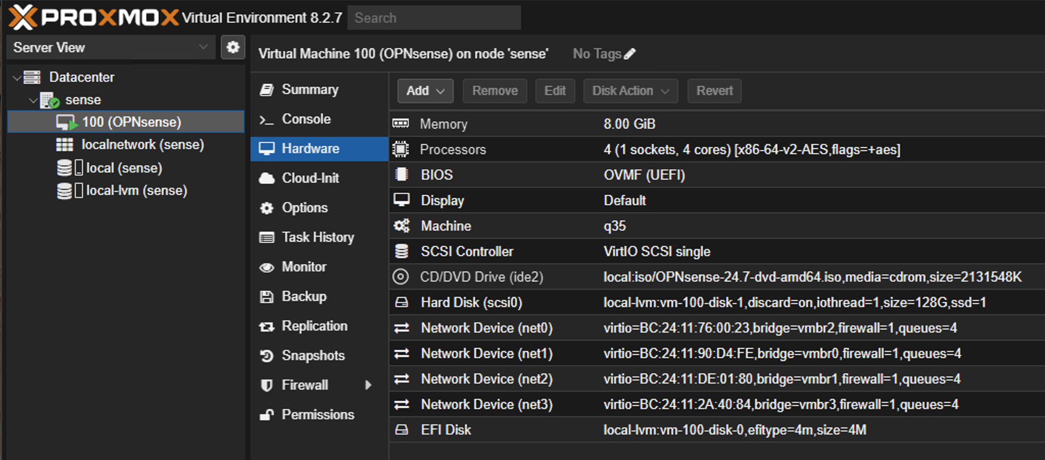Edit tags using the pencil icon
The height and width of the screenshot is (460, 1045).
(x=630, y=54)
